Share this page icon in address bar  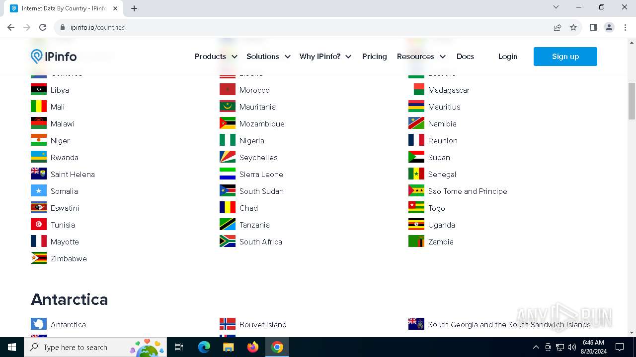coord(557,27)
